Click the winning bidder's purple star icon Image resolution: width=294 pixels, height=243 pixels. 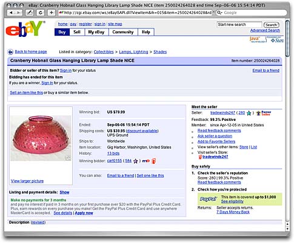click(136, 161)
